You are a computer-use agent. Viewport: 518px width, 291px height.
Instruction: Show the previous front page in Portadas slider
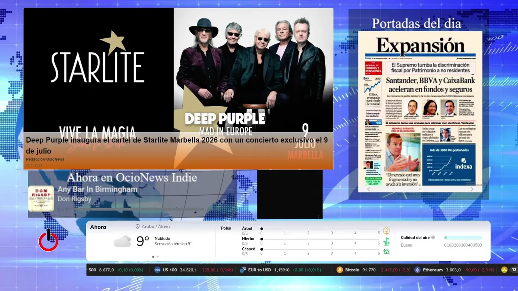coord(368,189)
